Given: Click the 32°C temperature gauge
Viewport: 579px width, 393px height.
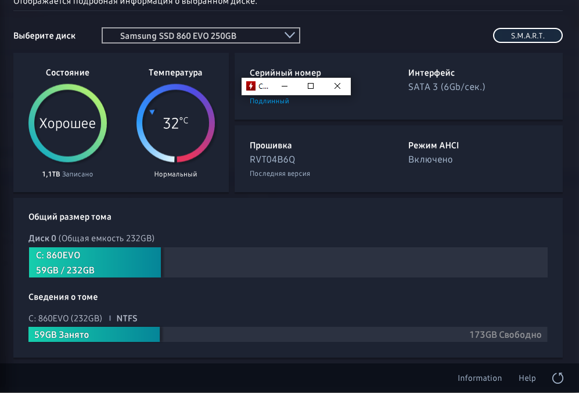Looking at the screenshot, I should pyautogui.click(x=176, y=123).
